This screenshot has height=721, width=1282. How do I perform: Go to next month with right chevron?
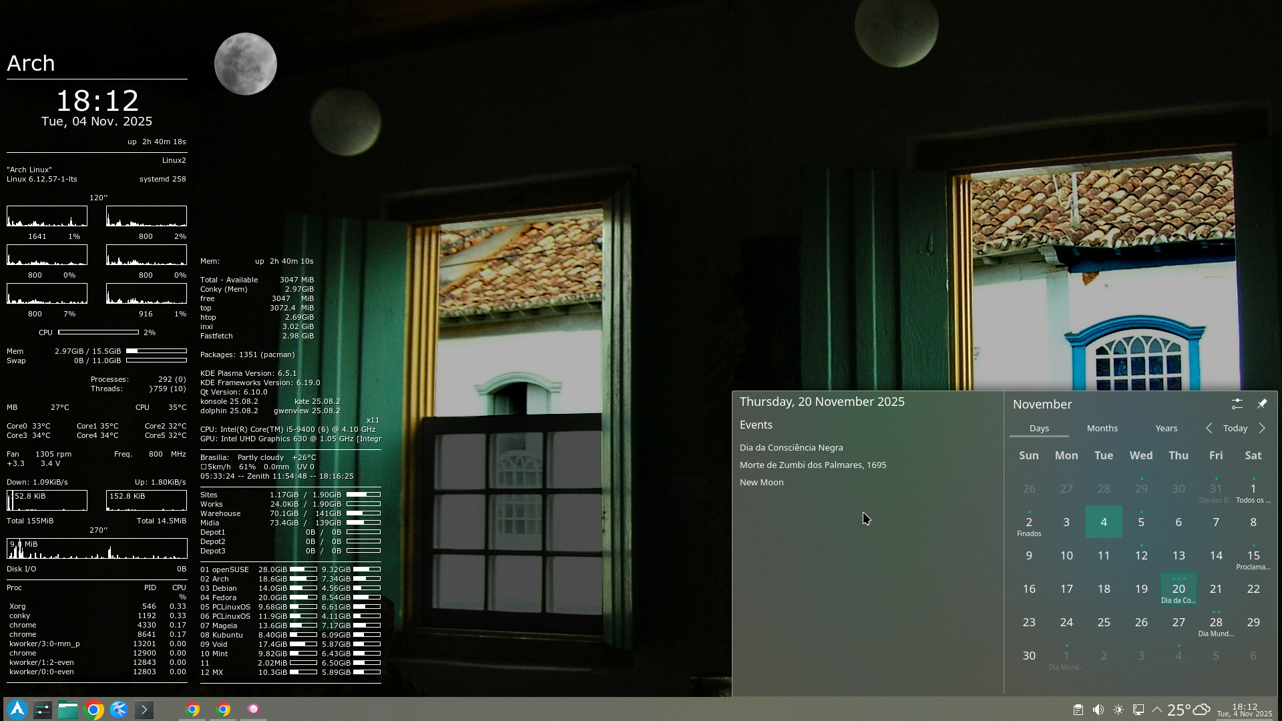tap(1262, 428)
